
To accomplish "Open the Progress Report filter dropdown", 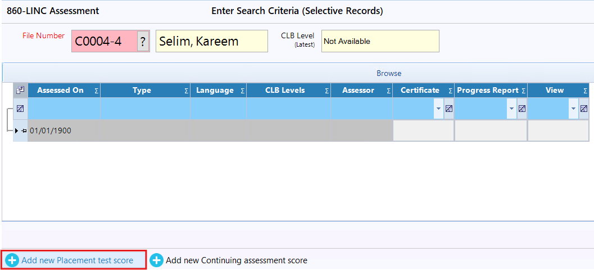I will click(x=512, y=109).
